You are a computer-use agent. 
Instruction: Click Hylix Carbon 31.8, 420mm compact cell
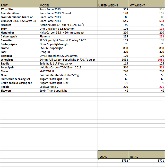point(68,33)
